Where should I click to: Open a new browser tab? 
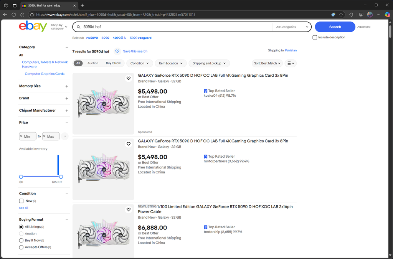click(x=83, y=5)
